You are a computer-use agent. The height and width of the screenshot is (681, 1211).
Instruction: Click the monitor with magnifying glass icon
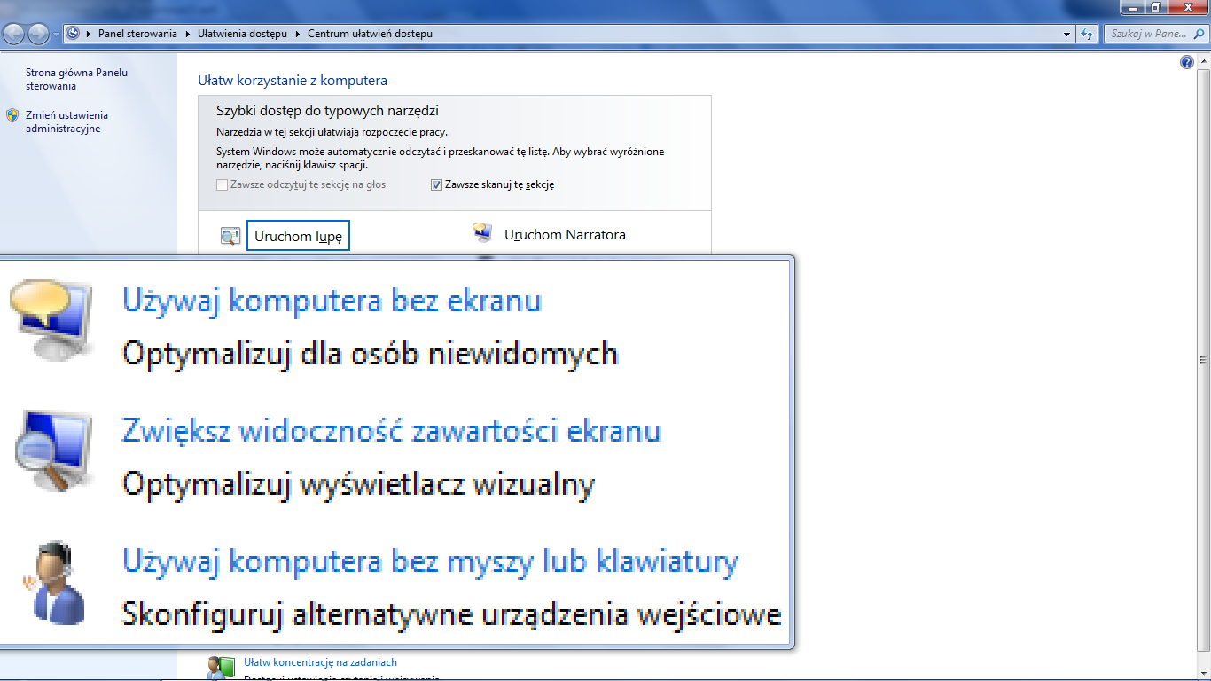click(x=53, y=450)
